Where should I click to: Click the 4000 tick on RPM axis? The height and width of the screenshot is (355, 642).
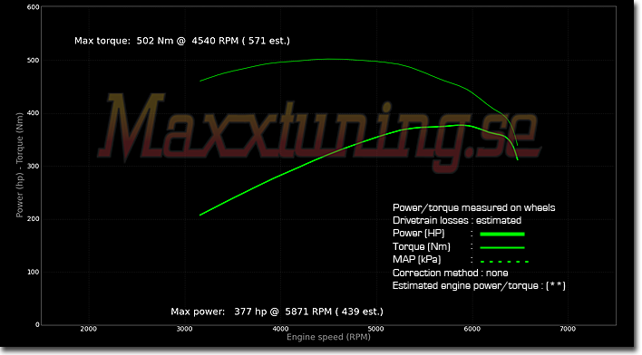coord(280,329)
